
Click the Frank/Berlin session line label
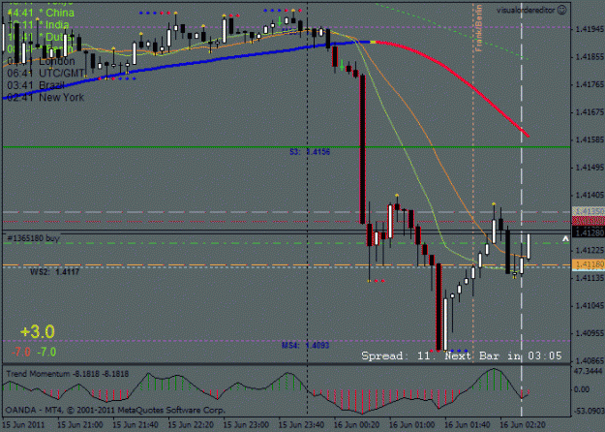point(478,28)
